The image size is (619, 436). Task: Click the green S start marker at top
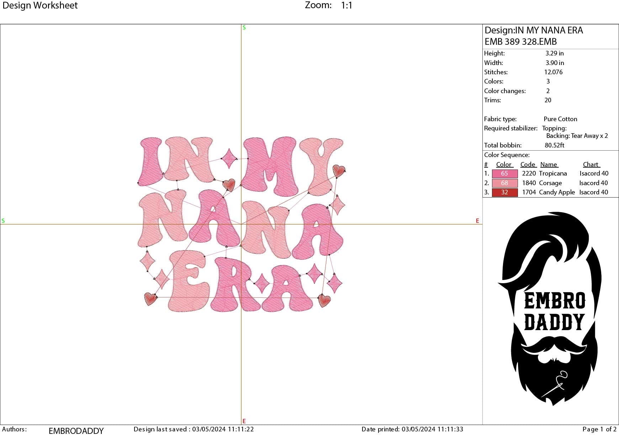(x=244, y=27)
